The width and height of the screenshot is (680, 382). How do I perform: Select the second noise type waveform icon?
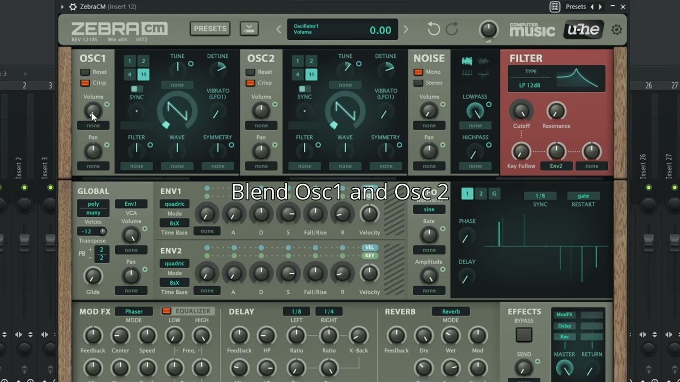483,61
